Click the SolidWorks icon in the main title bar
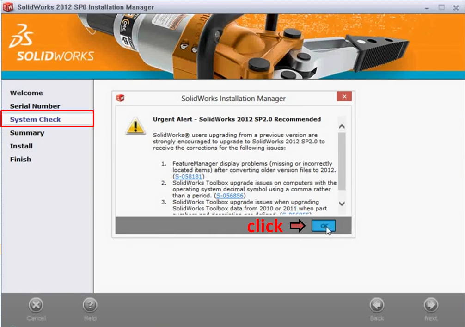 pyautogui.click(x=8, y=7)
